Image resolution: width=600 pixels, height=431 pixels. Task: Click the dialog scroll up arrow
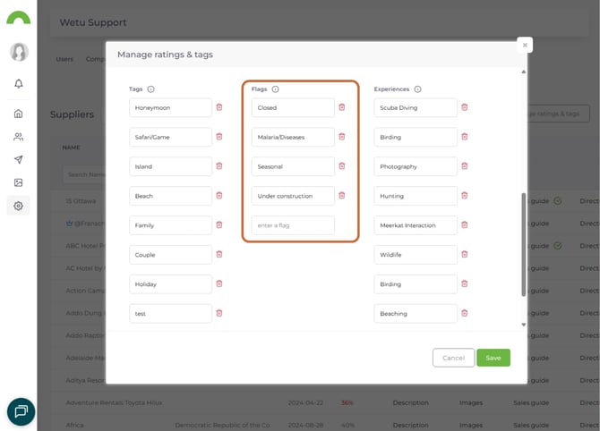coord(524,72)
